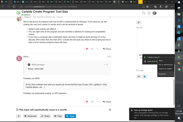
Task: Open Chrome from the taskbar
Action: (179, 69)
